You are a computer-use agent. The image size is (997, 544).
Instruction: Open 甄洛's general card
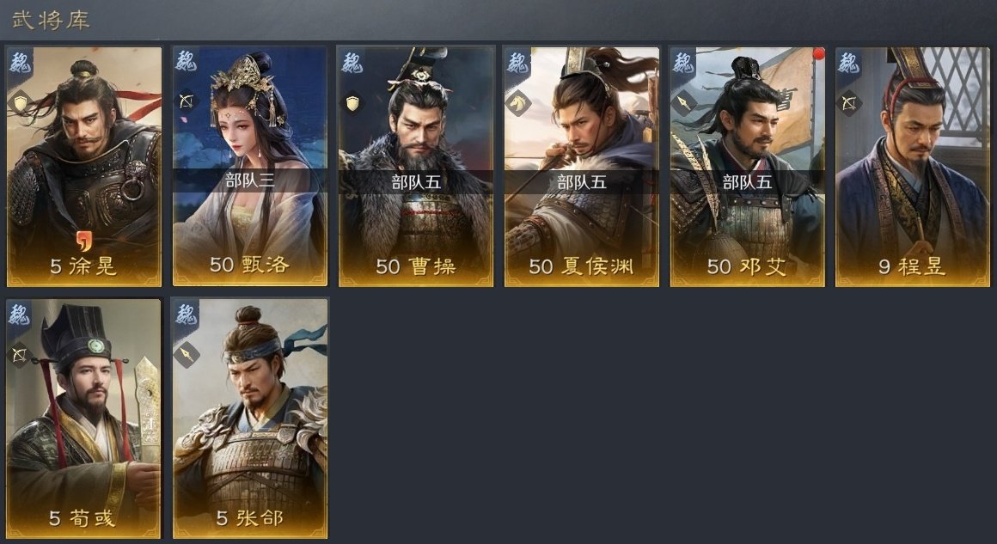[x=250, y=166]
